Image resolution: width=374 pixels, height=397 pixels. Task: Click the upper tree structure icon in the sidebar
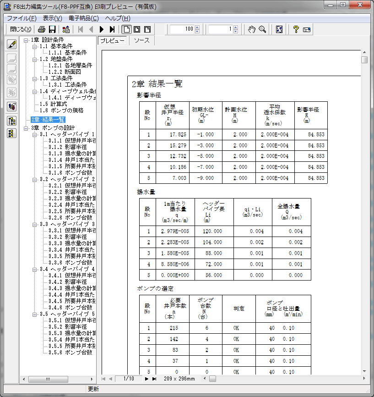click(x=11, y=121)
